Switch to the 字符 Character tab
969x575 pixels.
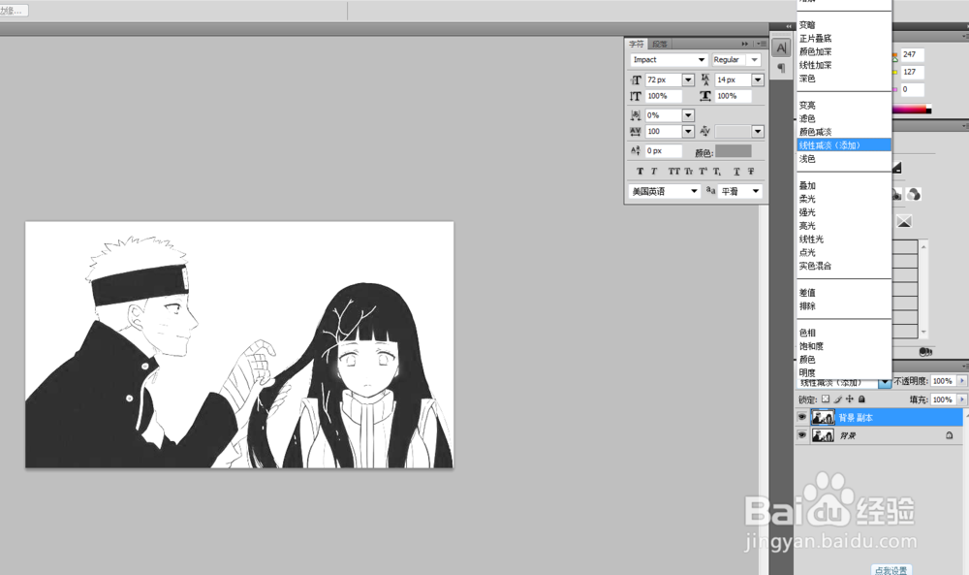pos(636,44)
